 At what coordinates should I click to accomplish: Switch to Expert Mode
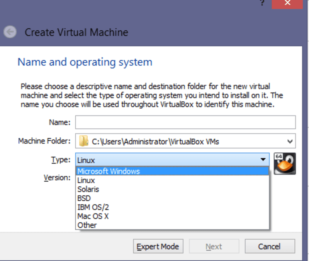(158, 246)
